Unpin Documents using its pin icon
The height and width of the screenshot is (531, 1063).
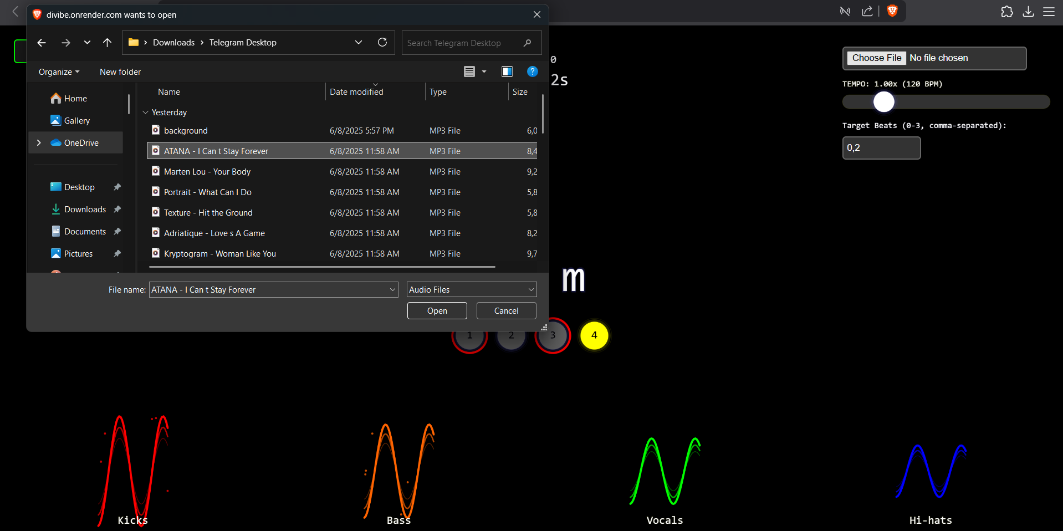pos(117,232)
